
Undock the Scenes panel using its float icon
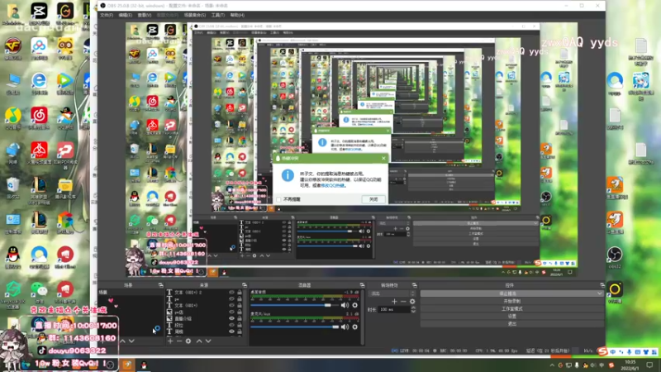tap(160, 285)
